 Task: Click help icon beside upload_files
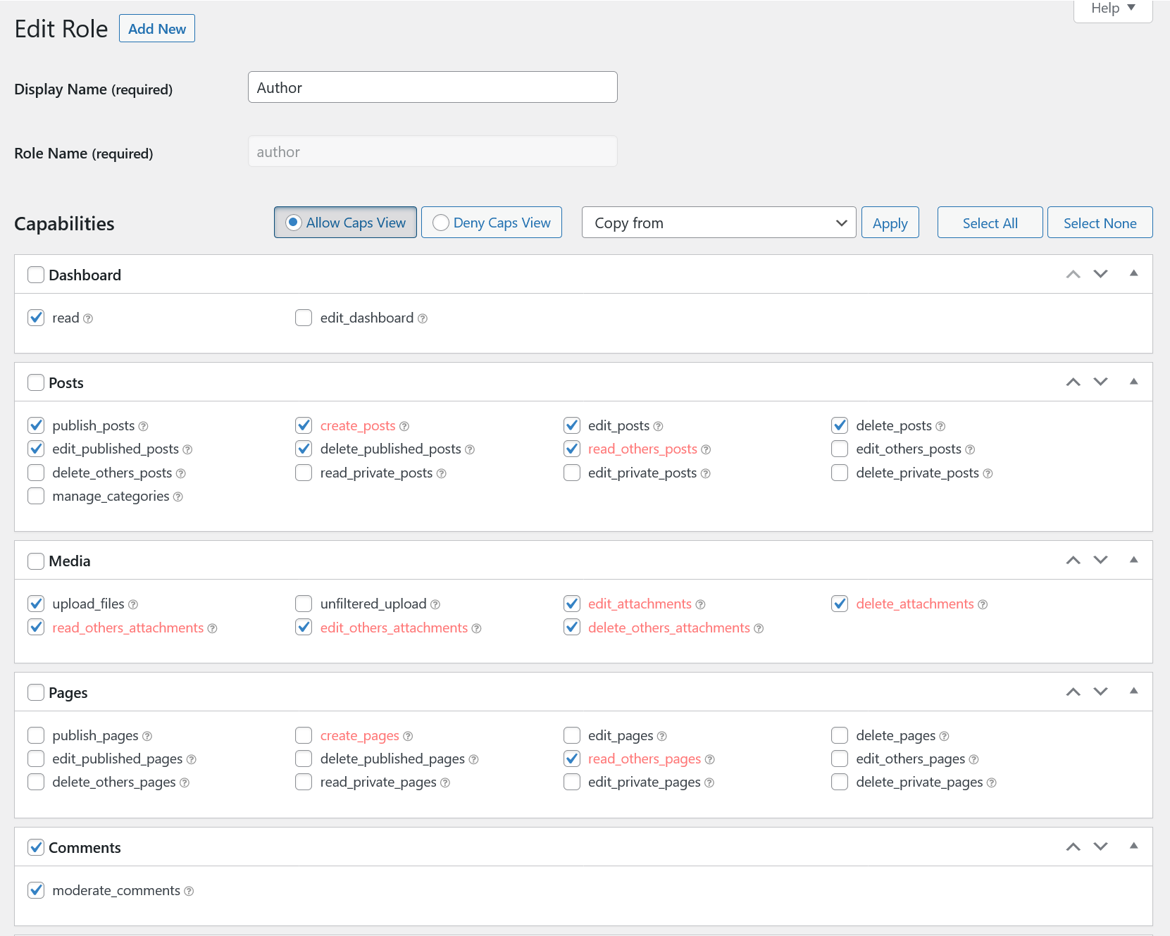click(x=134, y=605)
